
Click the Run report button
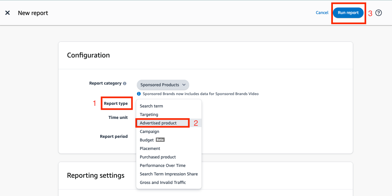pyautogui.click(x=348, y=13)
